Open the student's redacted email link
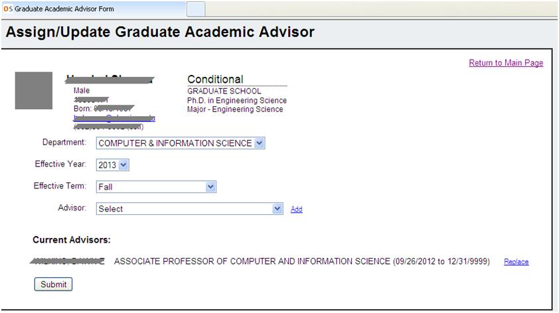The width and height of the screenshot is (559, 313). [114, 118]
